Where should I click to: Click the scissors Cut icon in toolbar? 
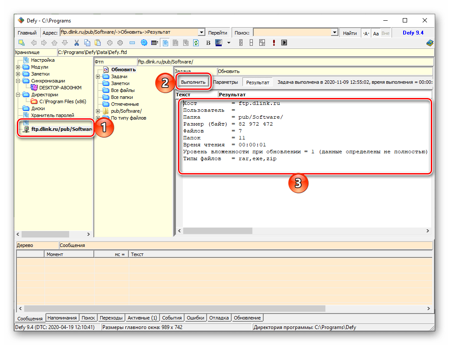coord(76,43)
